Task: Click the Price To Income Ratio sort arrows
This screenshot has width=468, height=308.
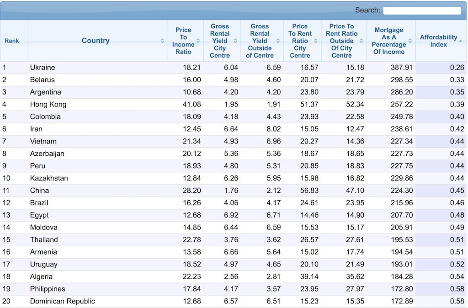Action: pyautogui.click(x=198, y=41)
